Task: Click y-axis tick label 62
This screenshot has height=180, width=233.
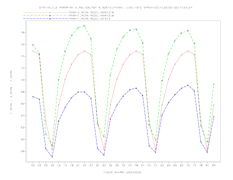Action: 23,128
